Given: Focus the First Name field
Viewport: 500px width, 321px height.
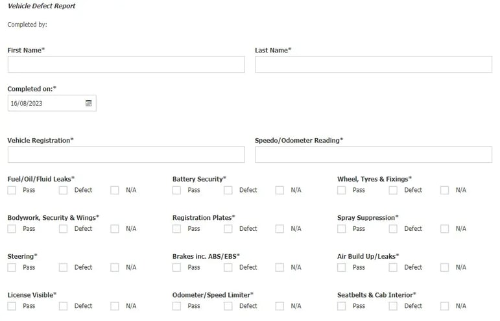Looking at the screenshot, I should [x=126, y=64].
